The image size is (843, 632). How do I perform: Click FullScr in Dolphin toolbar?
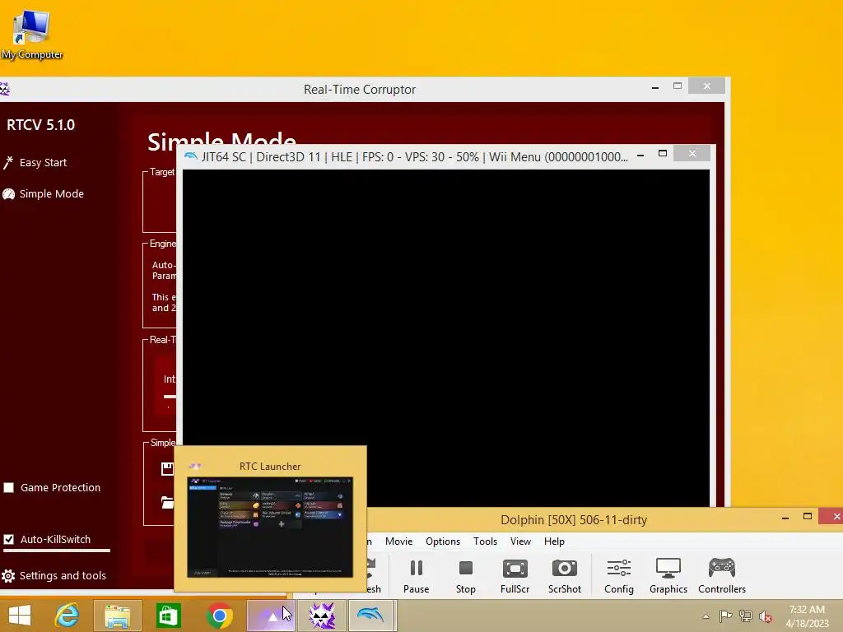point(515,575)
